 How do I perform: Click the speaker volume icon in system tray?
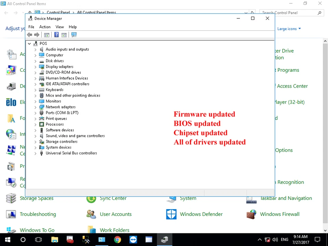click(275, 240)
